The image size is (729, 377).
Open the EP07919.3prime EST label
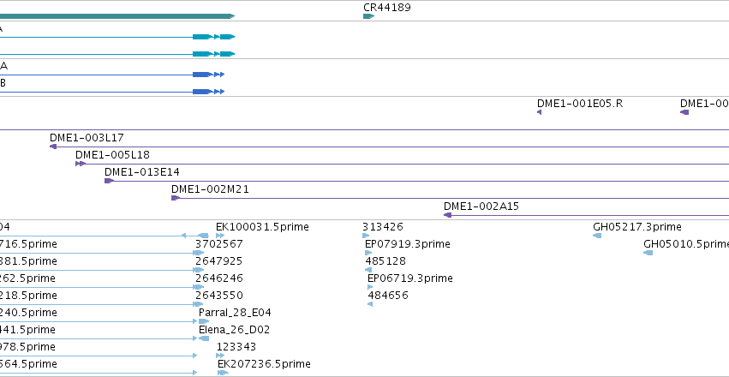coord(407,243)
